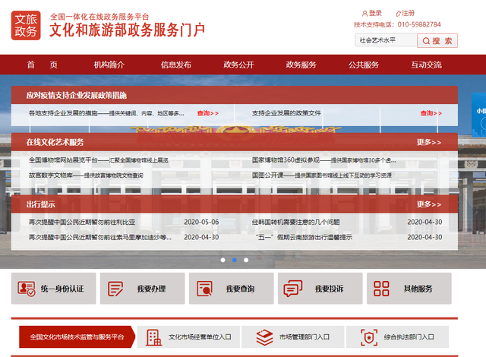Click the 文旅政务 site logo
The image size is (486, 357).
[x=27, y=25]
